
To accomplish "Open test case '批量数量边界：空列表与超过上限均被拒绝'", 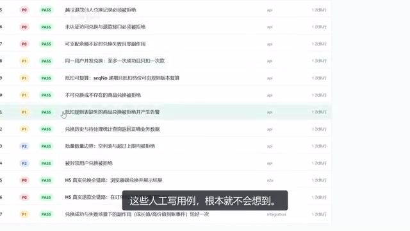I will [x=110, y=146].
